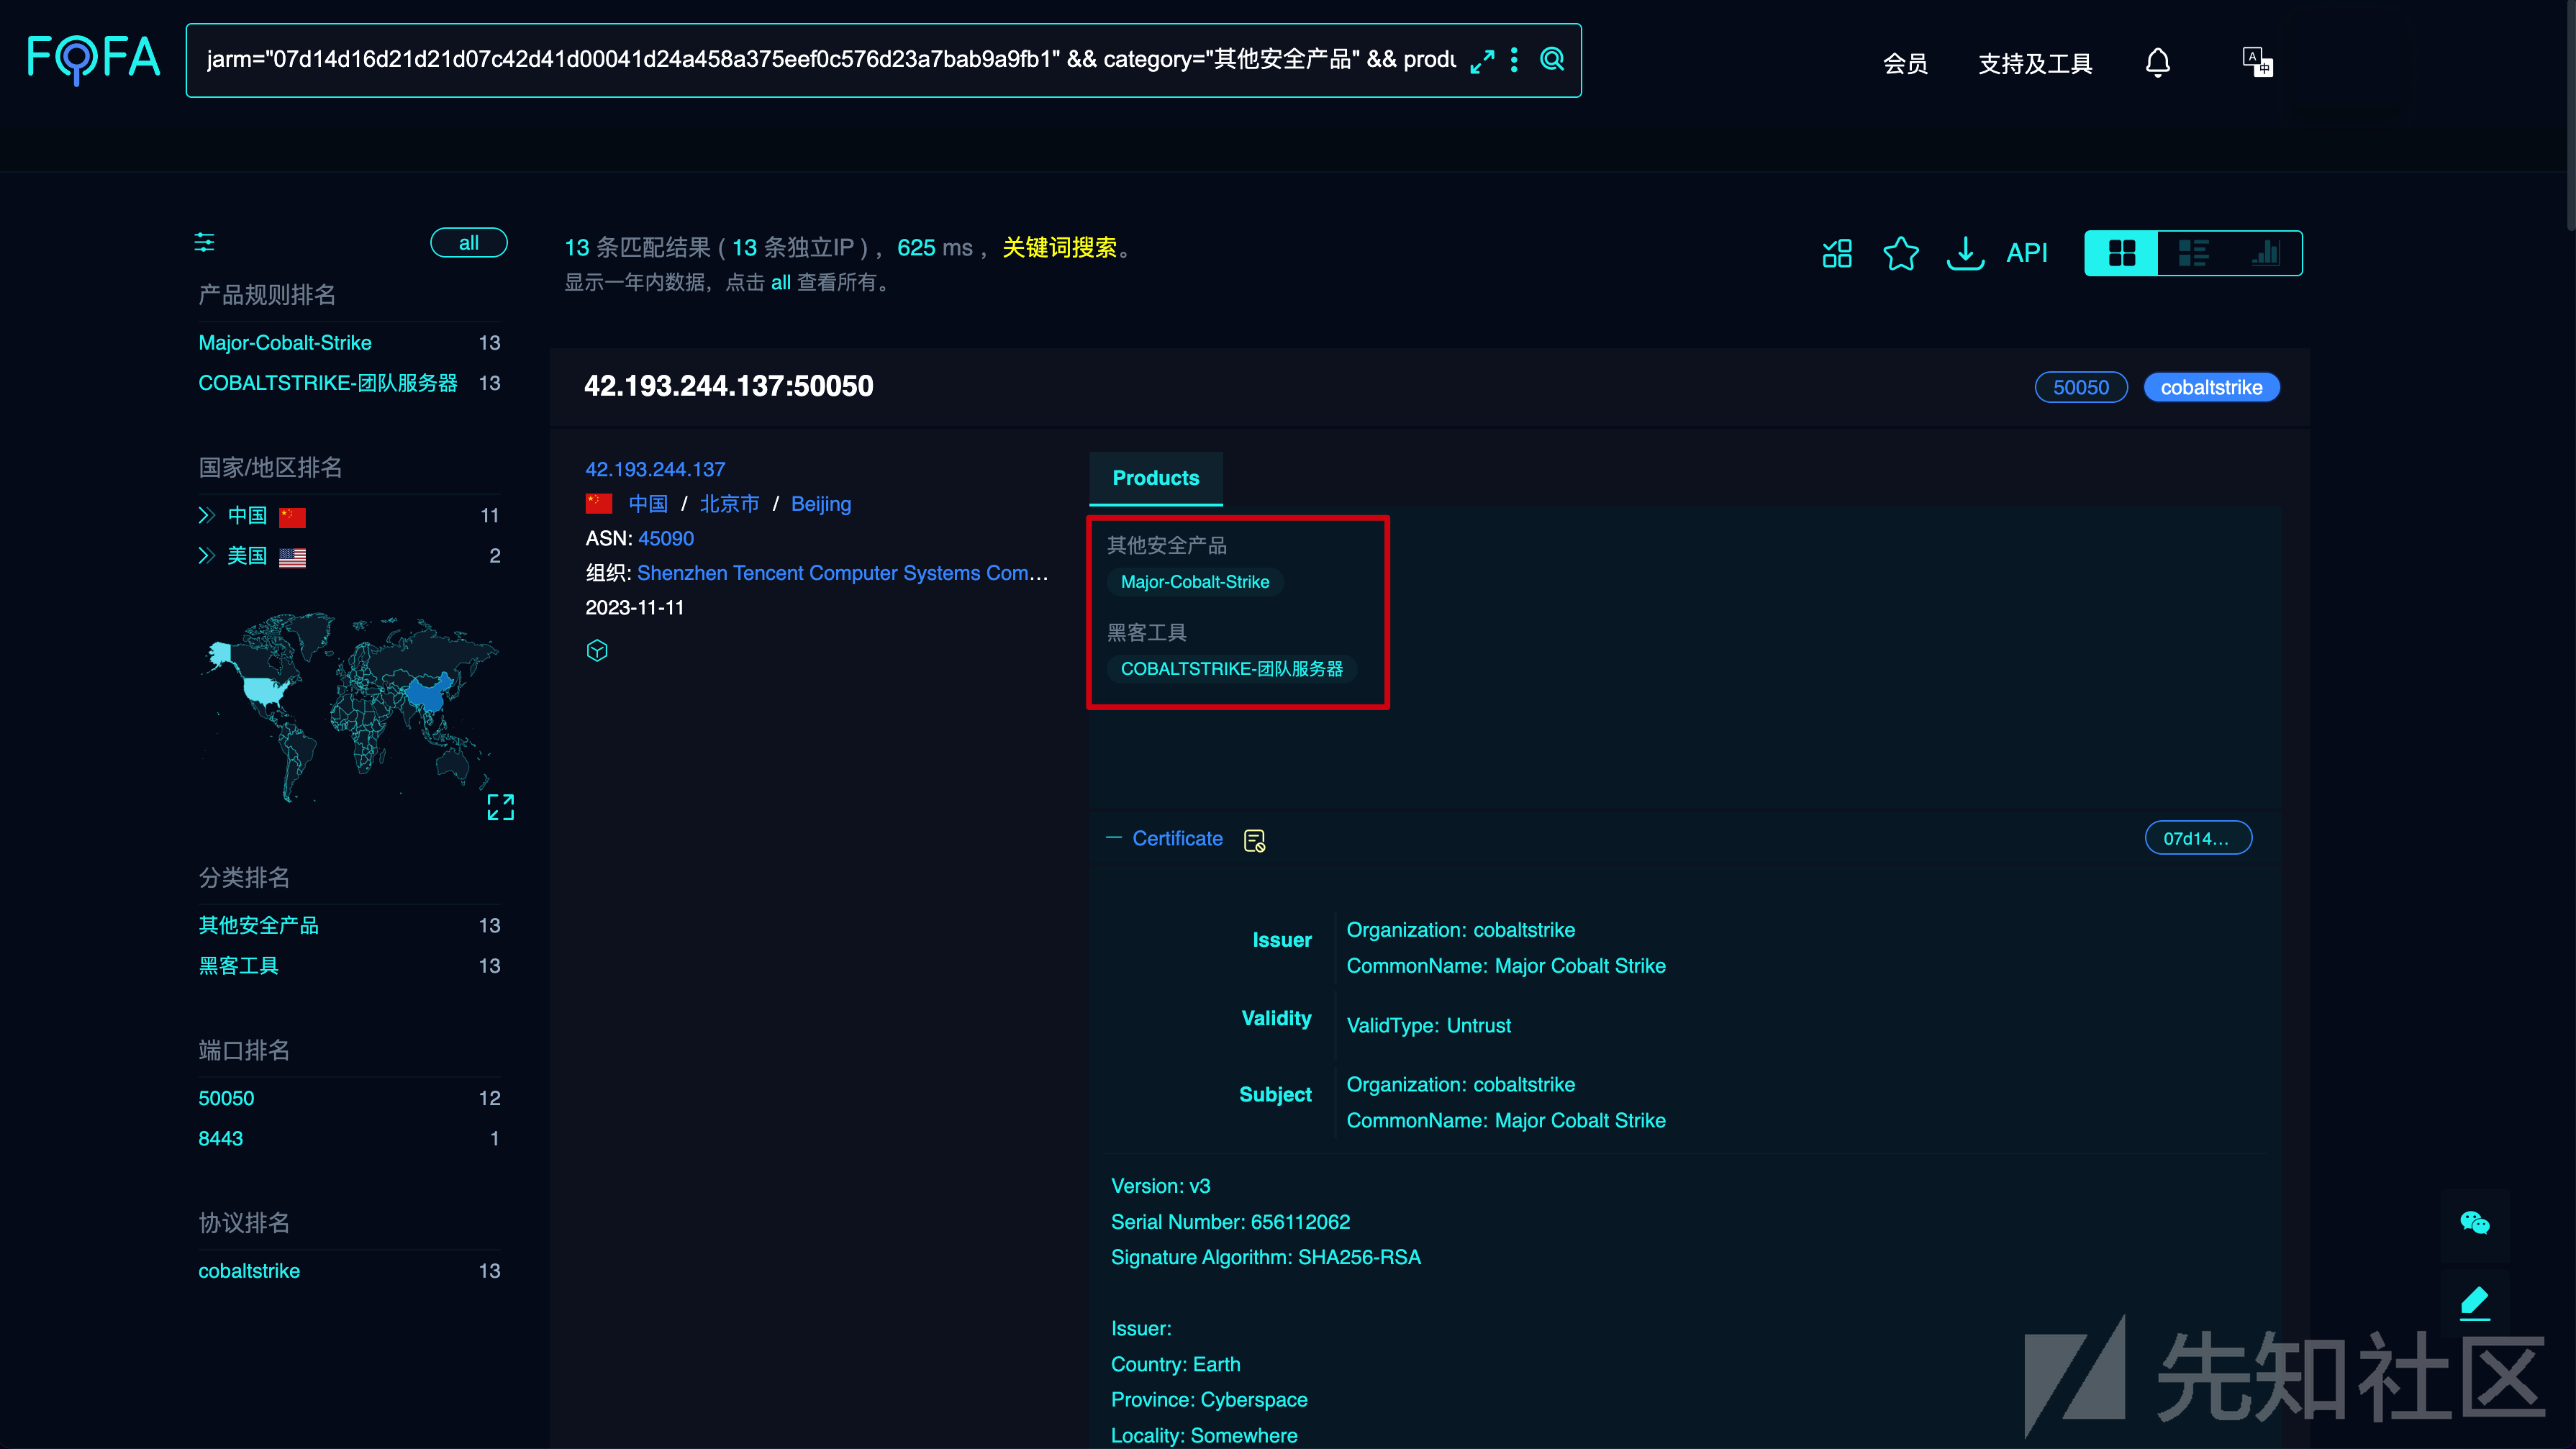Open the 支持及工具 menu
The image size is (2576, 1449).
(2035, 64)
